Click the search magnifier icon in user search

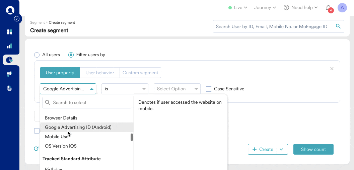[x=338, y=26]
